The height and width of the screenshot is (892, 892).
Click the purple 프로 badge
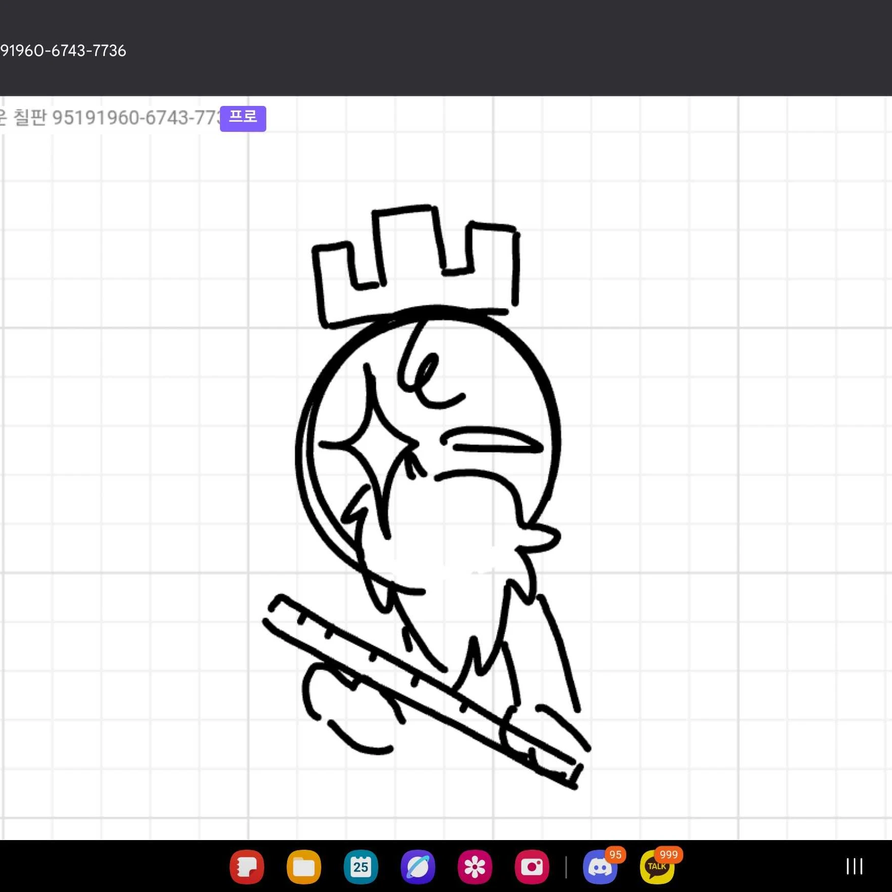pos(243,119)
